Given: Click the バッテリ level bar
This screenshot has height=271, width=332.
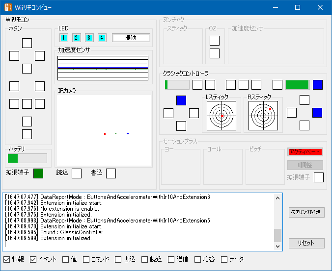Looking at the screenshot, I should 28,158.
